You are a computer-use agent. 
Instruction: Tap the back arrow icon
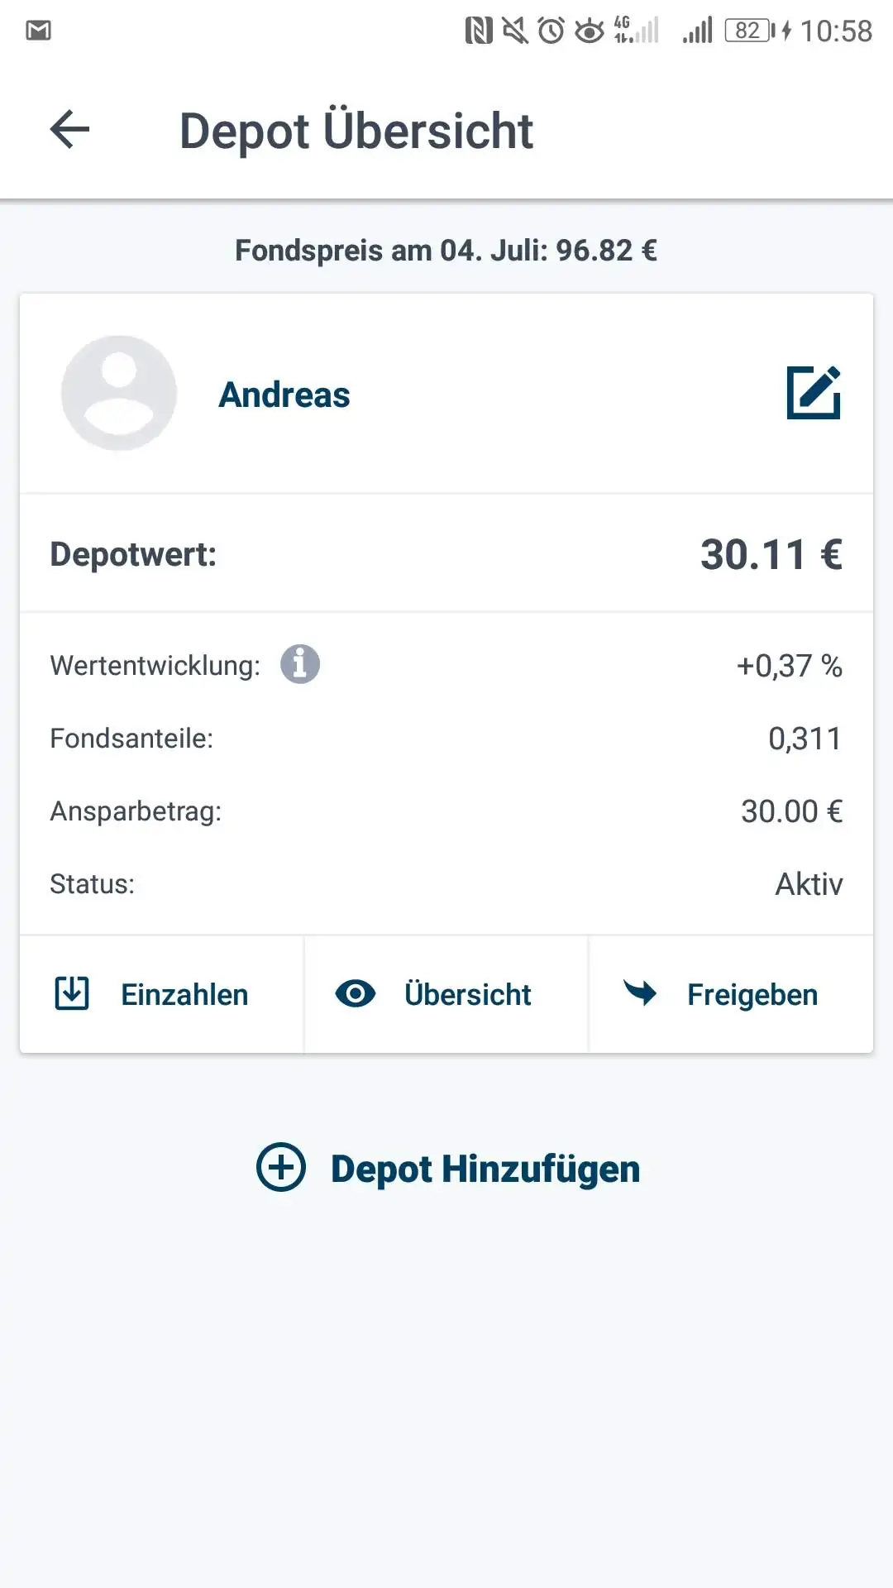point(69,130)
